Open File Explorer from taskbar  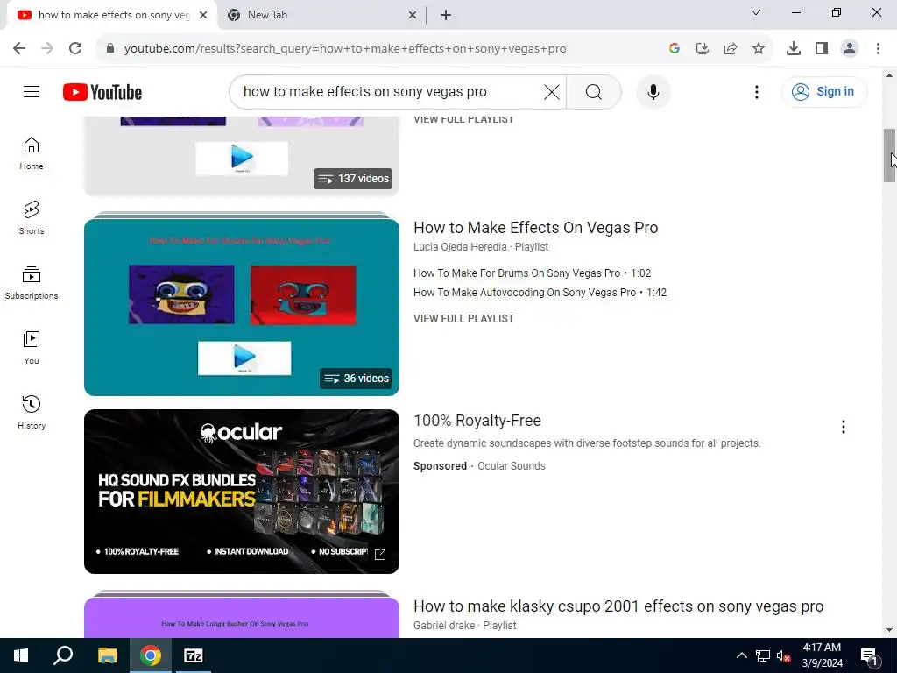pos(107,655)
